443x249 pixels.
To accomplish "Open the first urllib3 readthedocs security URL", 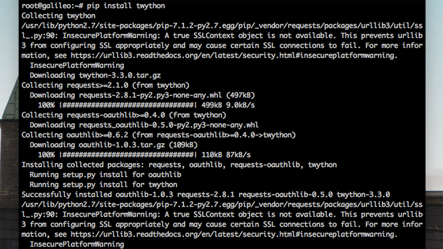I will click(x=234, y=55).
